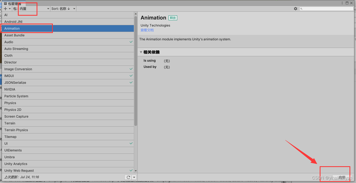Click the 包管理器 window tab
The image size is (356, 183).
[14, 4]
